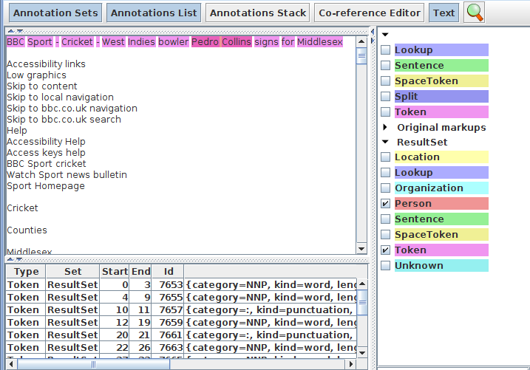Expand the Original markups set
Screen dimensions: 530x370
pos(385,127)
